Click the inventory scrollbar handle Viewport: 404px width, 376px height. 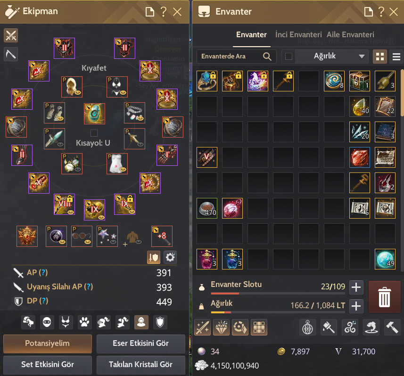click(402, 93)
